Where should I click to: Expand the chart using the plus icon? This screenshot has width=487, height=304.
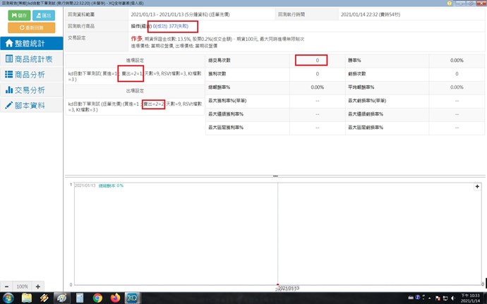coord(478,186)
